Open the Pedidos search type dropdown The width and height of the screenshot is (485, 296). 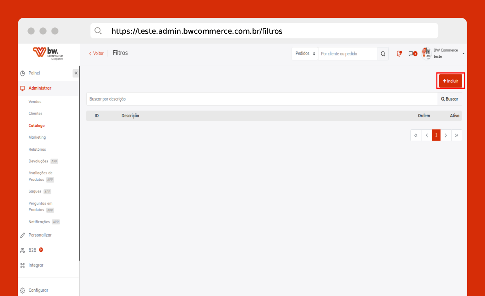(305, 54)
